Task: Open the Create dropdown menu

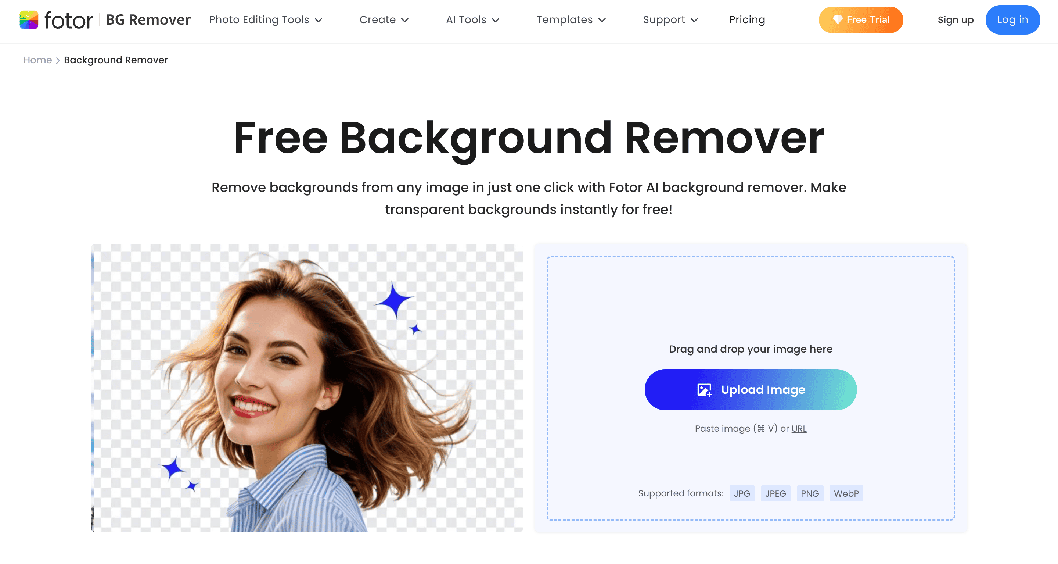Action: (384, 20)
